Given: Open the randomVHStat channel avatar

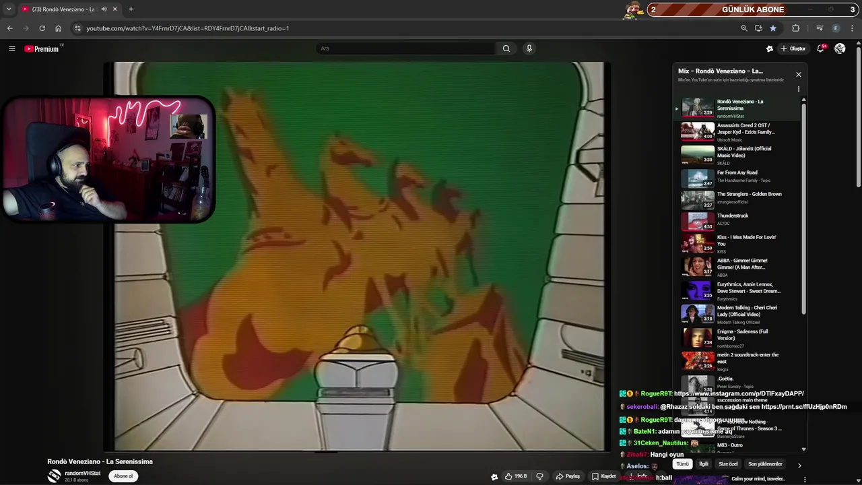Looking at the screenshot, I should tap(54, 476).
